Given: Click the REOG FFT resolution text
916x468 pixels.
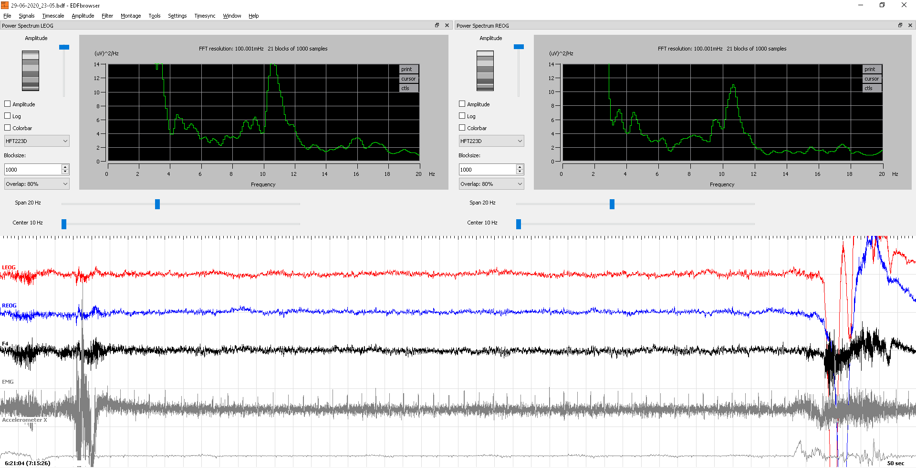Looking at the screenshot, I should (x=722, y=49).
